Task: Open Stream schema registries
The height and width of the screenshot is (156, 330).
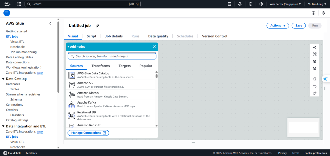Action: pos(23,94)
